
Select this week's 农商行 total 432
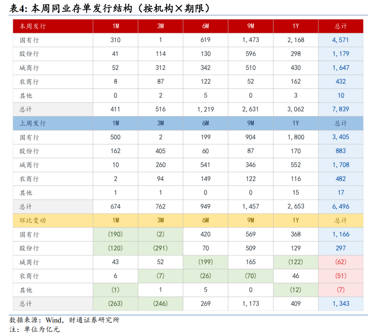pos(340,82)
